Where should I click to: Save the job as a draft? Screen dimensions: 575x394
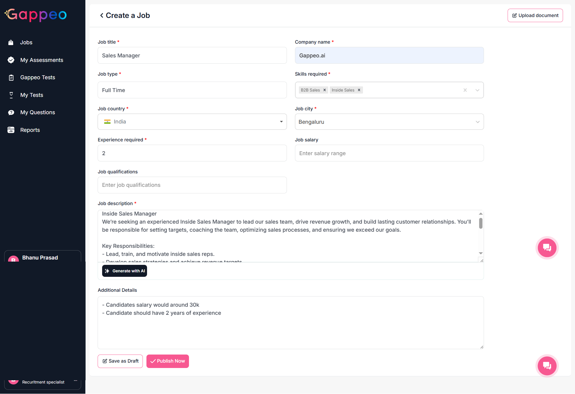(120, 361)
